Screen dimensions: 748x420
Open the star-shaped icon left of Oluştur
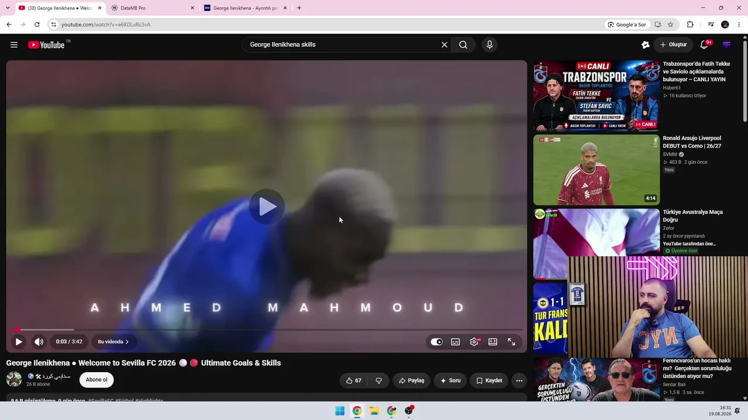[x=645, y=45]
